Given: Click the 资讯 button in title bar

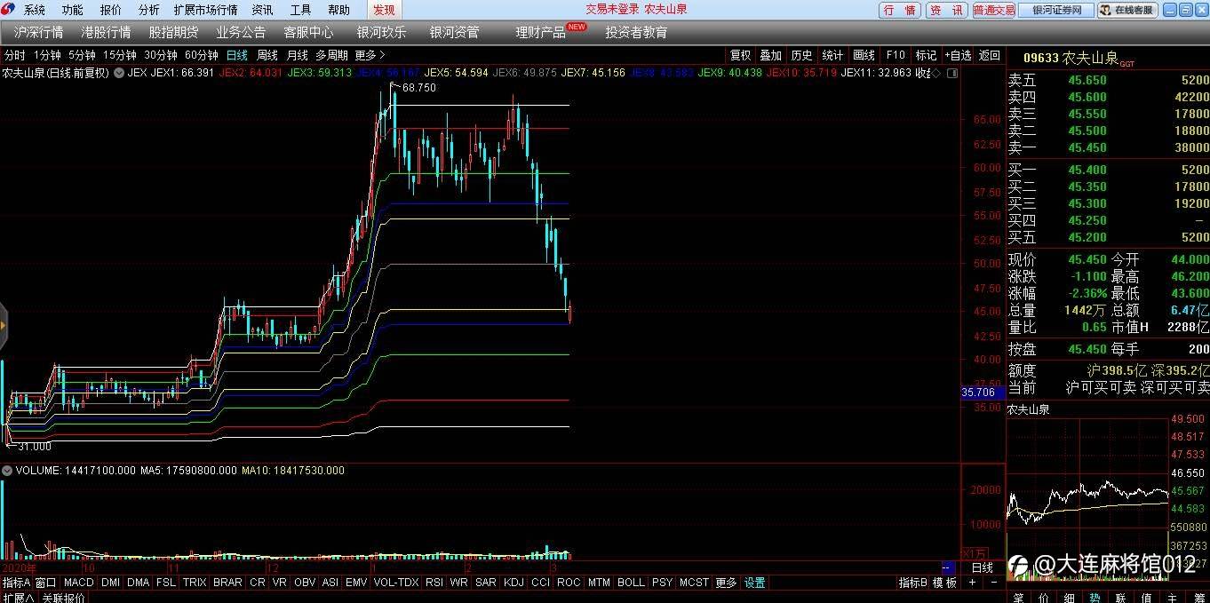Looking at the screenshot, I should click(x=946, y=10).
